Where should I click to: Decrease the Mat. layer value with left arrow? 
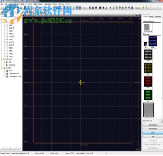tap(160, 121)
